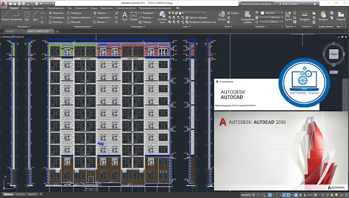
Task: Click the Erase tool icon in Редактирование
Action: coord(116,13)
